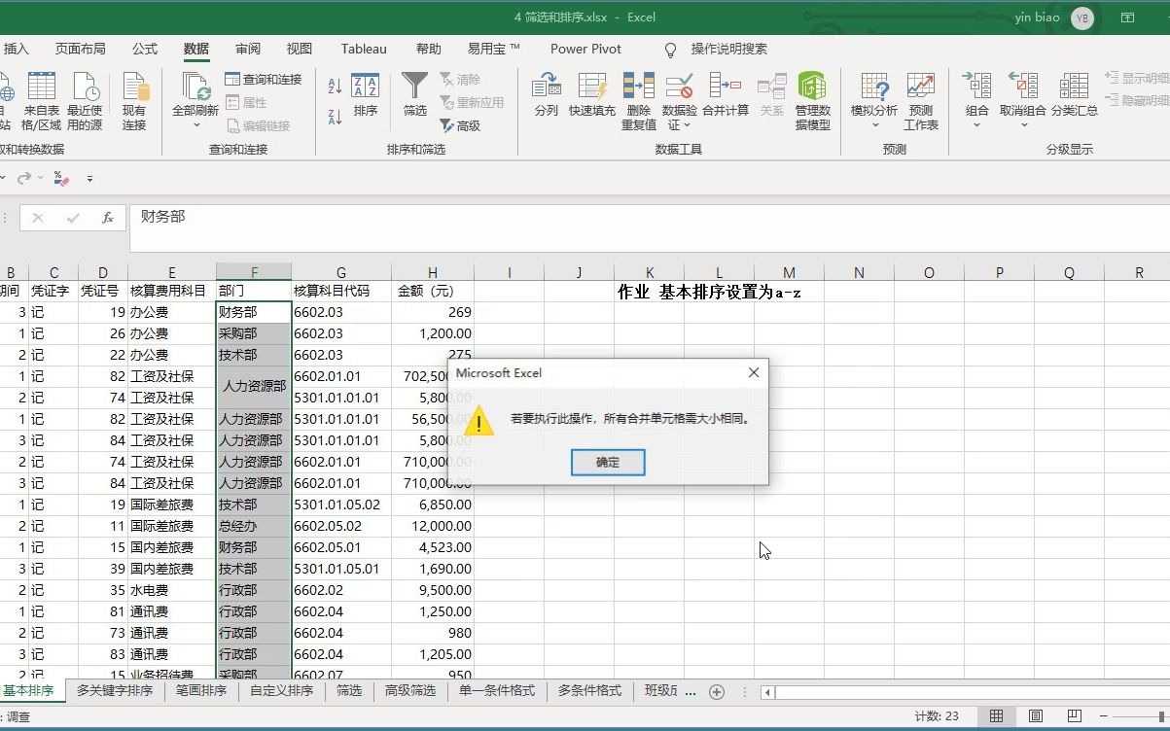Image resolution: width=1170 pixels, height=731 pixels.
Task: Click 确定 in the warning dialog
Action: coord(607,463)
